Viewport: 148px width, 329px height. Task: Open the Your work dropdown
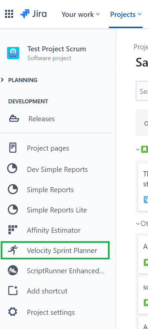click(81, 14)
